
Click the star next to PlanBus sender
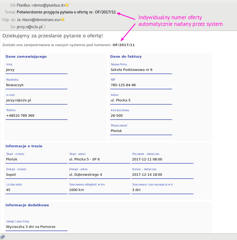pyautogui.click(x=67, y=5)
